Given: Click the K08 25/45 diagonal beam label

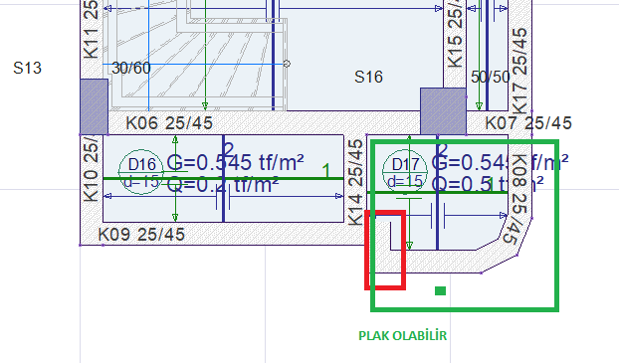Looking at the screenshot, I should coord(518,199).
